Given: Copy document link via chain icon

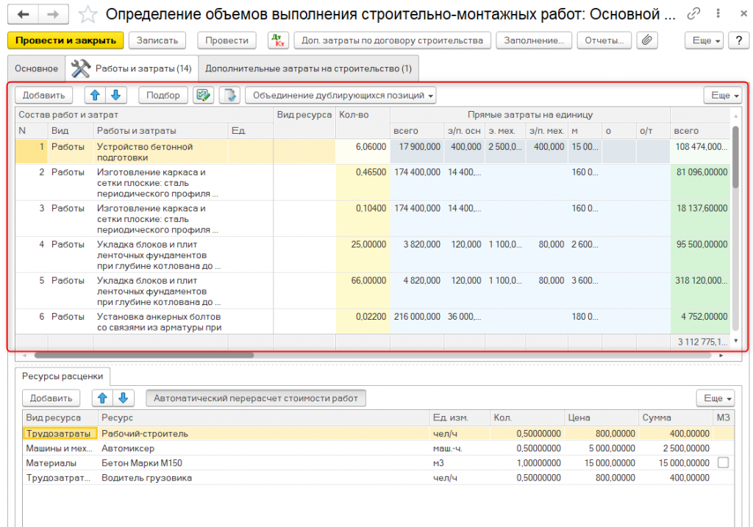Looking at the screenshot, I should 693,14.
